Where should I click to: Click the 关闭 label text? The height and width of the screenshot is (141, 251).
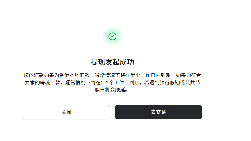click(x=66, y=112)
